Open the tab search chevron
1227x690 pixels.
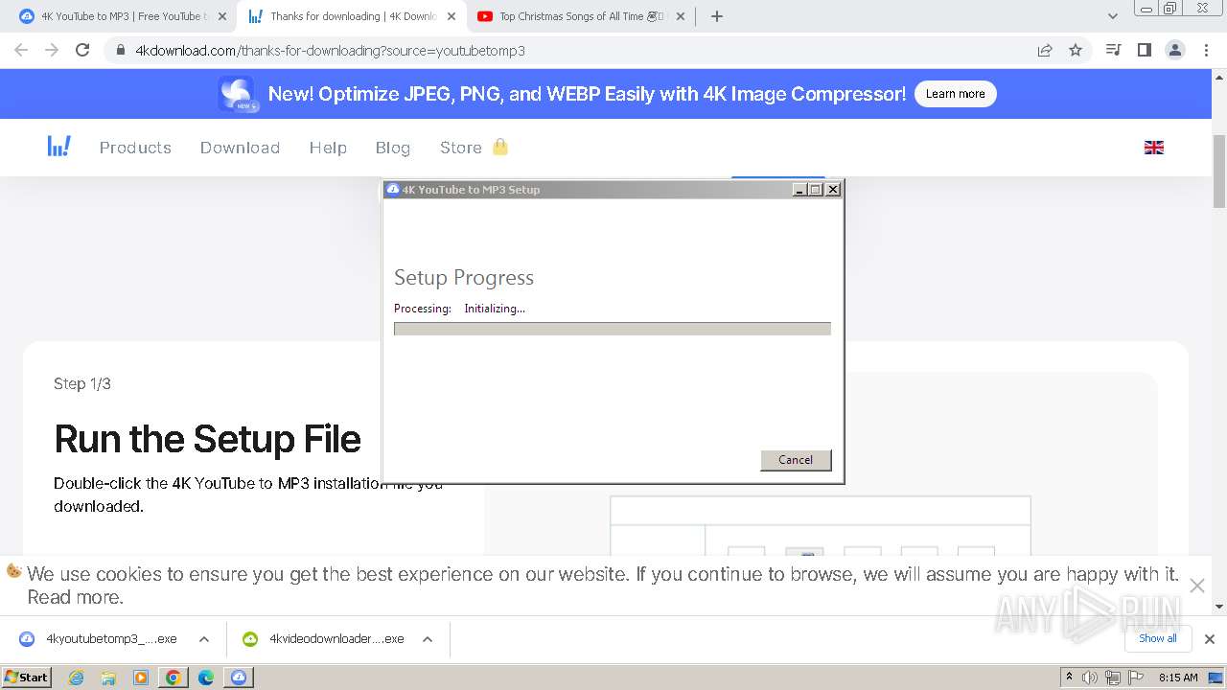coord(1113,16)
